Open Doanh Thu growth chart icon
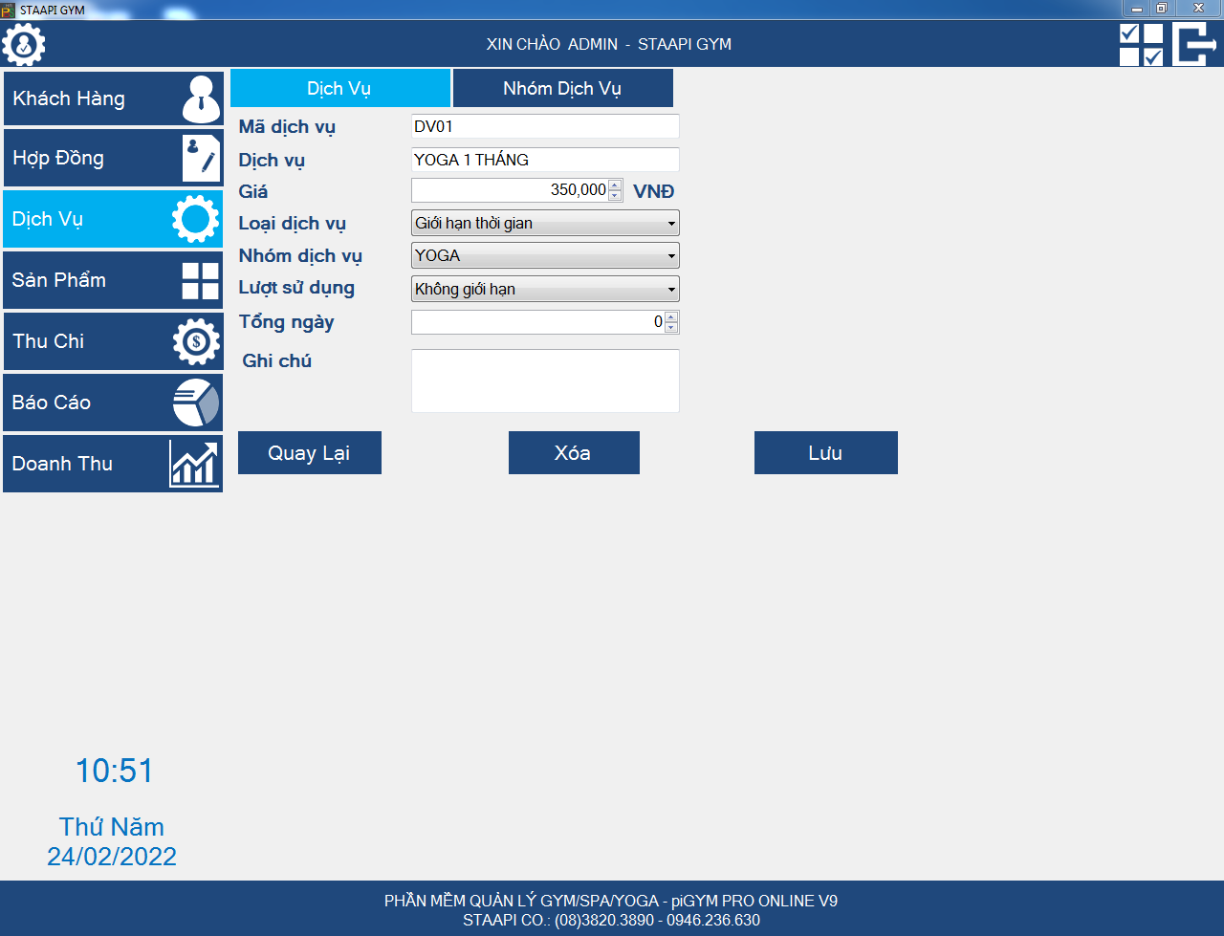The width and height of the screenshot is (1224, 936). 194,464
